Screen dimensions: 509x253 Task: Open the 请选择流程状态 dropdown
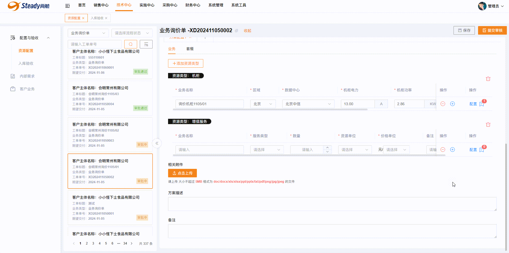[132, 33]
